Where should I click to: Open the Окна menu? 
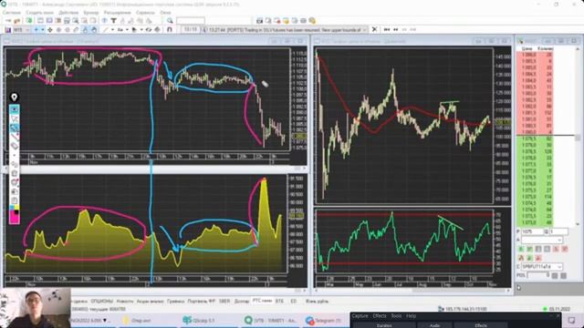coord(165,13)
